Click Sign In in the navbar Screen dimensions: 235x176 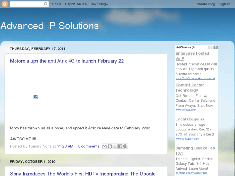pos(224,4)
